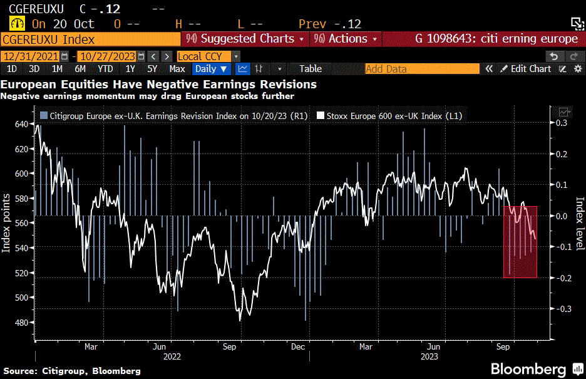Open the Actions dropdown
Viewport: 586px width, 379px height.
pos(346,39)
